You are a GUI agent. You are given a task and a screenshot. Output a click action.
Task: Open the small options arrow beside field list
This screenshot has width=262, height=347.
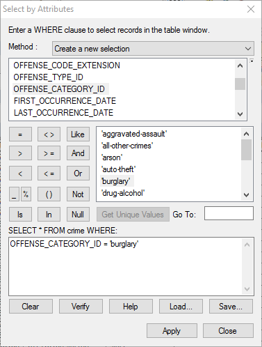point(252,61)
